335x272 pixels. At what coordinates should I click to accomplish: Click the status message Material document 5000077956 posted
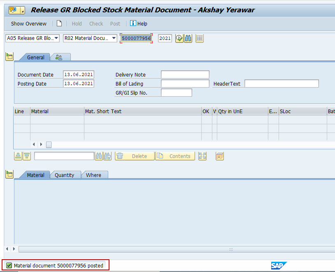[x=58, y=265]
